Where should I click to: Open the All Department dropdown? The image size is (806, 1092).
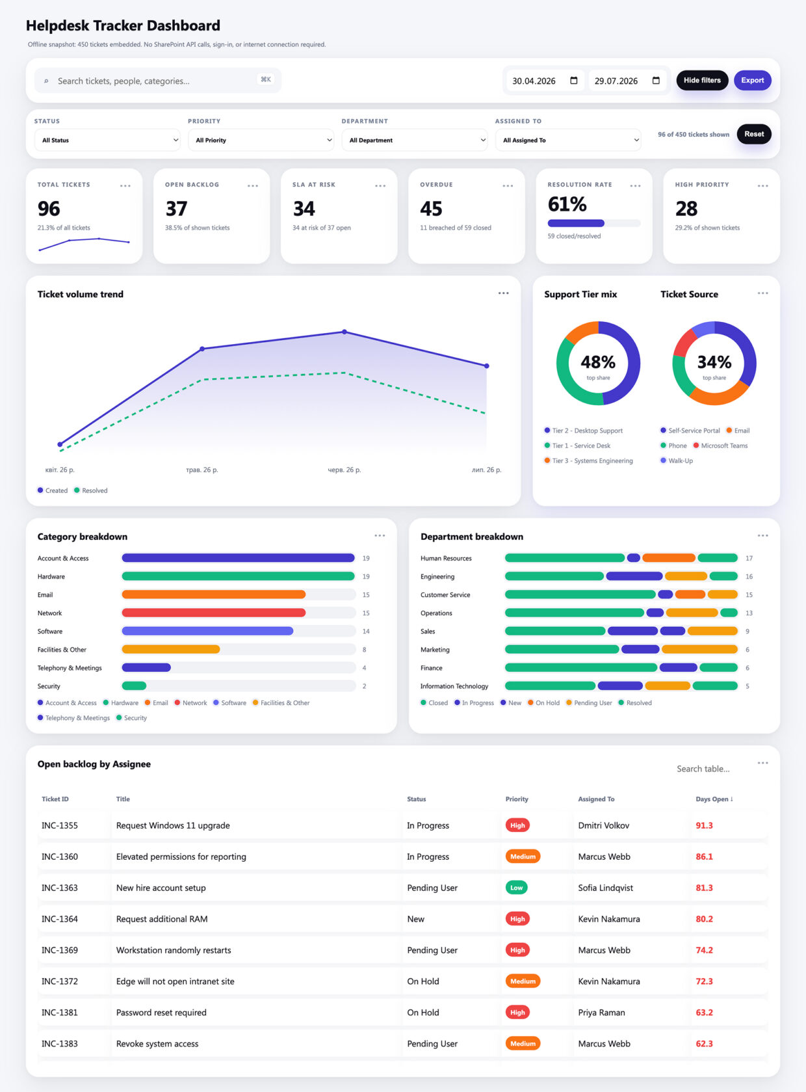[415, 140]
